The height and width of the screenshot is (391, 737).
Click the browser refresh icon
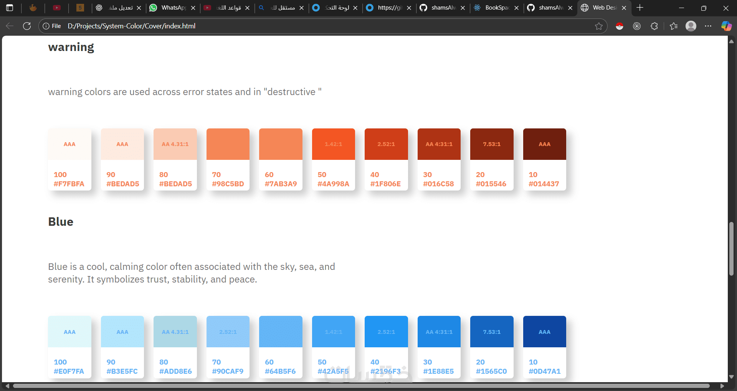click(x=27, y=26)
